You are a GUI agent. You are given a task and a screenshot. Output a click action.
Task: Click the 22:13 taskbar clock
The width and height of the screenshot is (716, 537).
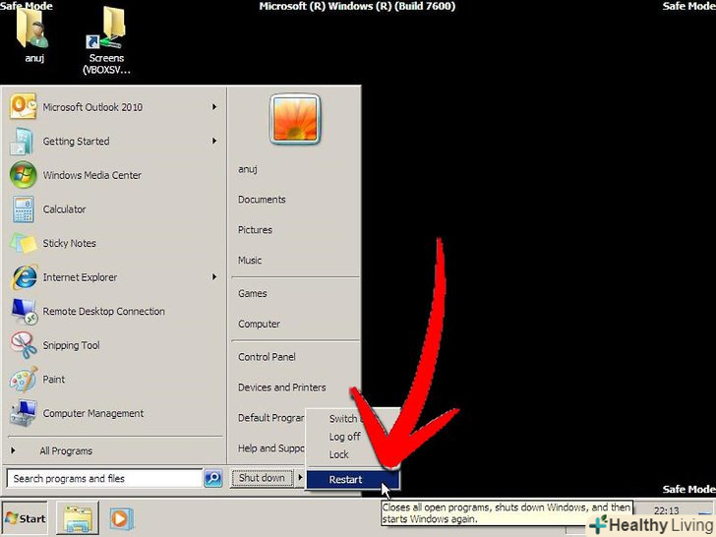point(666,510)
